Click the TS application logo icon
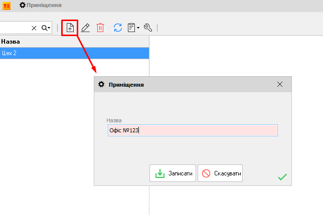Viewport: 323px width, 215px height. (7, 6)
